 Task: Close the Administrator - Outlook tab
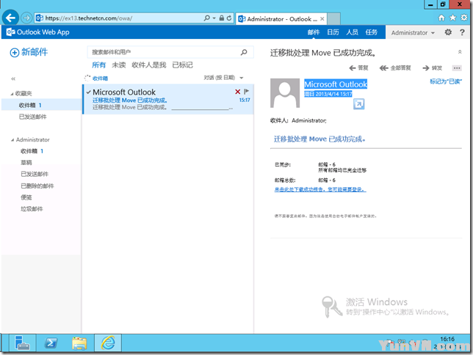coord(322,18)
